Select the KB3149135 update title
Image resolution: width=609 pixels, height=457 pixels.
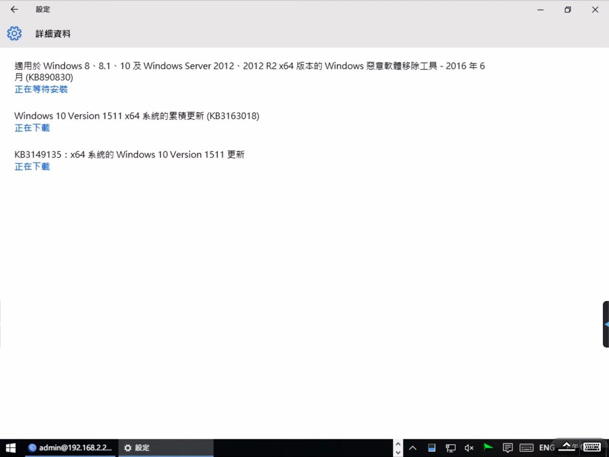tap(129, 154)
